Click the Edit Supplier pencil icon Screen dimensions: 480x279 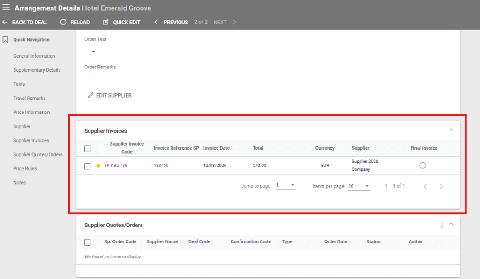tap(91, 95)
